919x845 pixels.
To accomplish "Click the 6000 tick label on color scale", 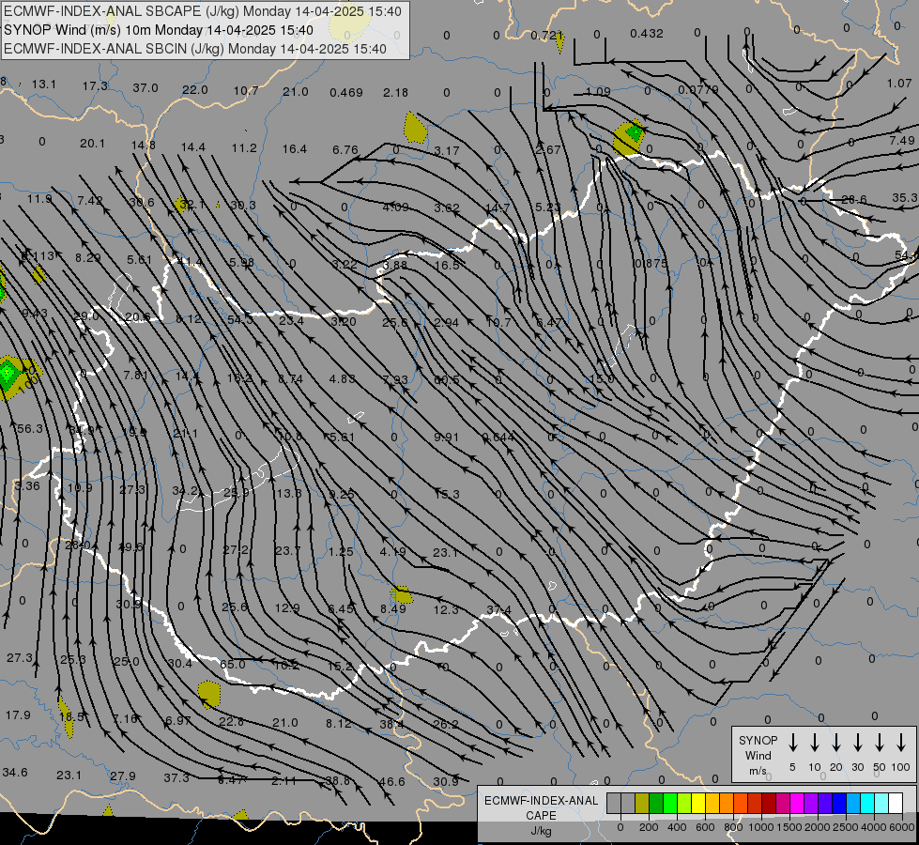I will click(902, 827).
